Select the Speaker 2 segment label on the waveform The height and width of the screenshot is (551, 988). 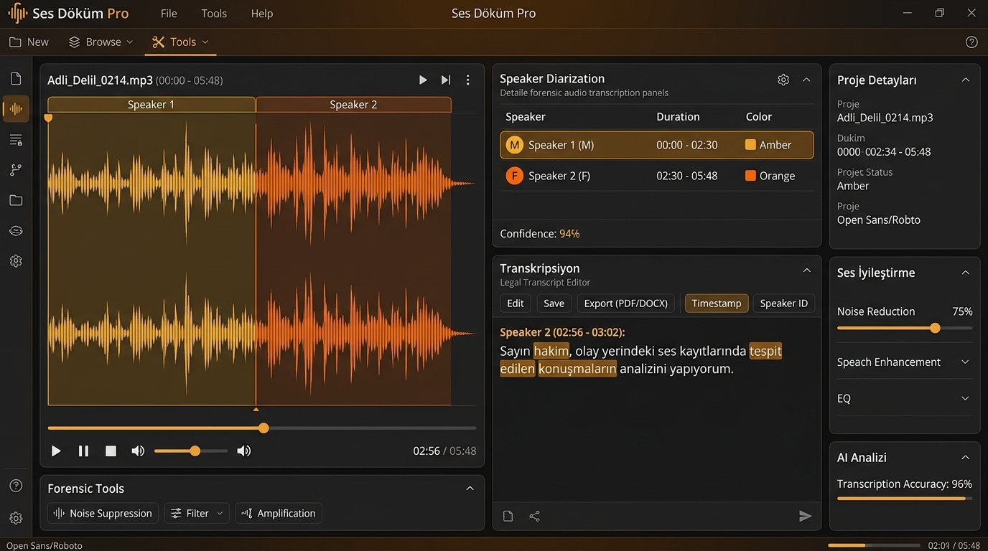pos(353,105)
